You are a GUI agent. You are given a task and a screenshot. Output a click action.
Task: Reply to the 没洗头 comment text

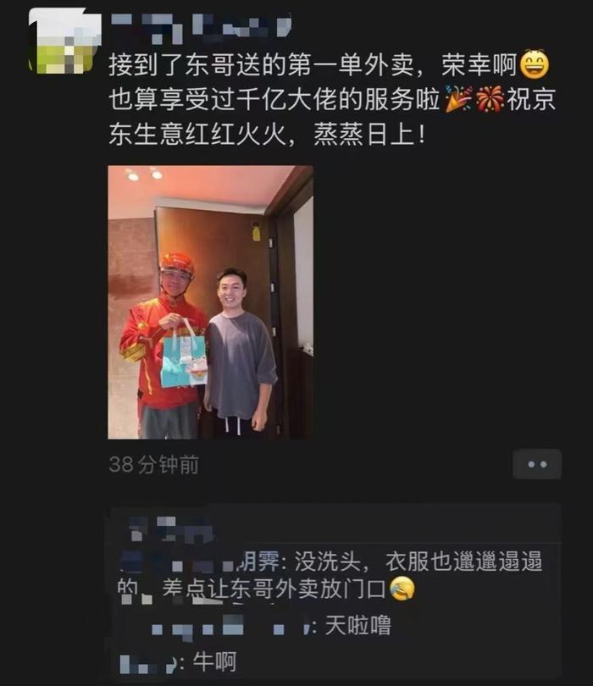(330, 575)
